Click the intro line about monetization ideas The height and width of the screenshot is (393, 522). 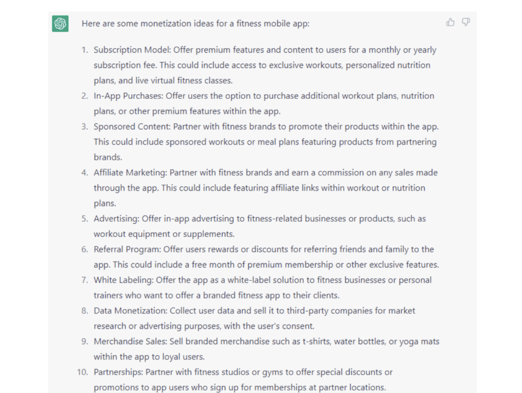pos(195,23)
